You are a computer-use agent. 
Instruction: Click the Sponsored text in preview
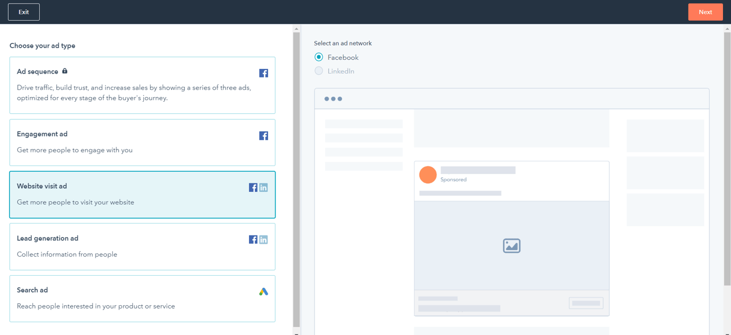tap(453, 180)
